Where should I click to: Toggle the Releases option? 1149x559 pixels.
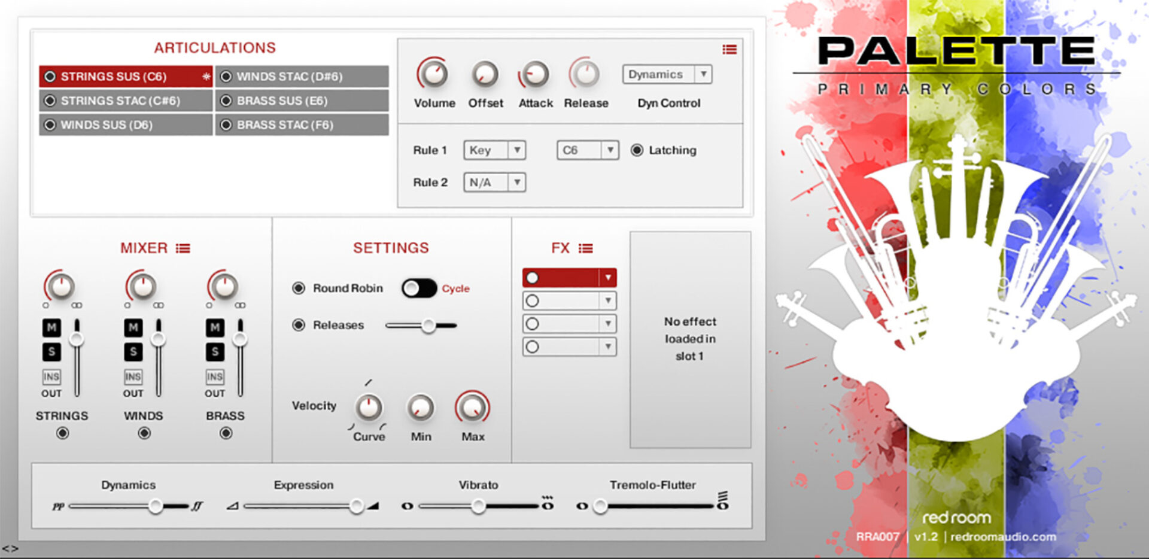299,325
